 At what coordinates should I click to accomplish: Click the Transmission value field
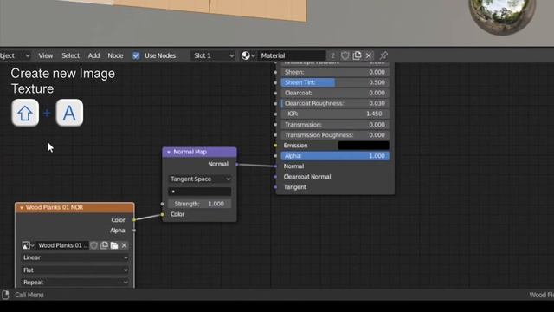(335, 125)
